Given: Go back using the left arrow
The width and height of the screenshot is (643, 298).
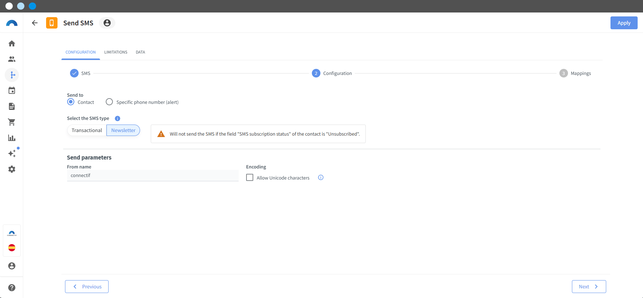Looking at the screenshot, I should pyautogui.click(x=35, y=23).
